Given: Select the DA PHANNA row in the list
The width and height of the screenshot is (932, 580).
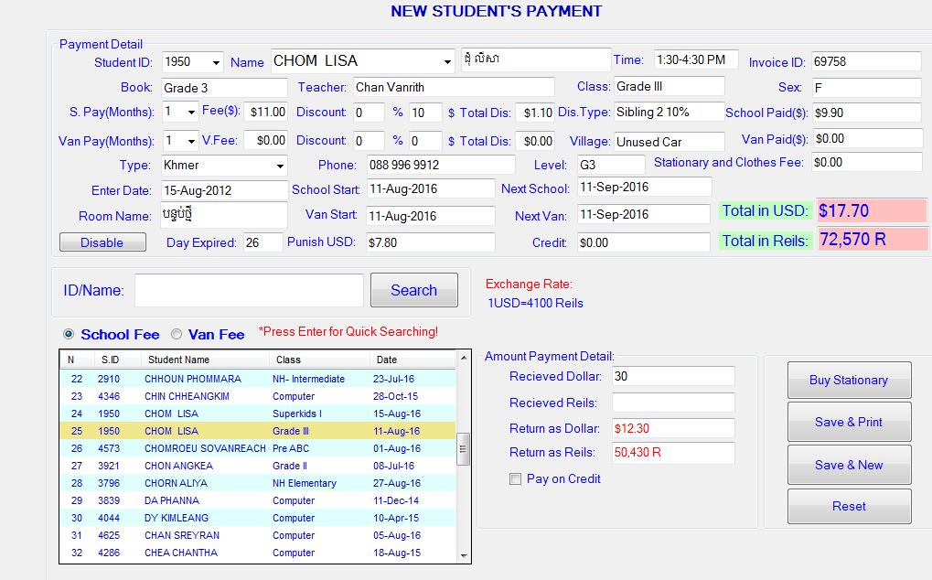Looking at the screenshot, I should (229, 500).
